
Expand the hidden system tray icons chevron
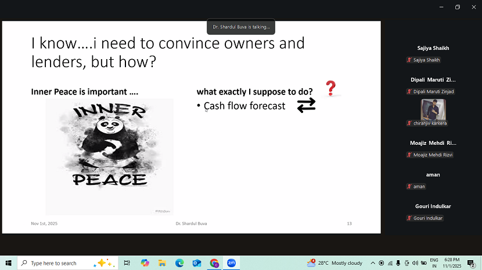pyautogui.click(x=373, y=263)
